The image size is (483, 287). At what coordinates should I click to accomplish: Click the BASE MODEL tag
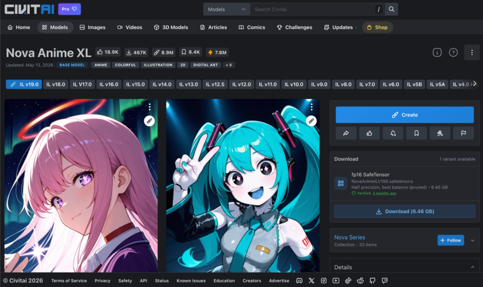click(x=72, y=65)
